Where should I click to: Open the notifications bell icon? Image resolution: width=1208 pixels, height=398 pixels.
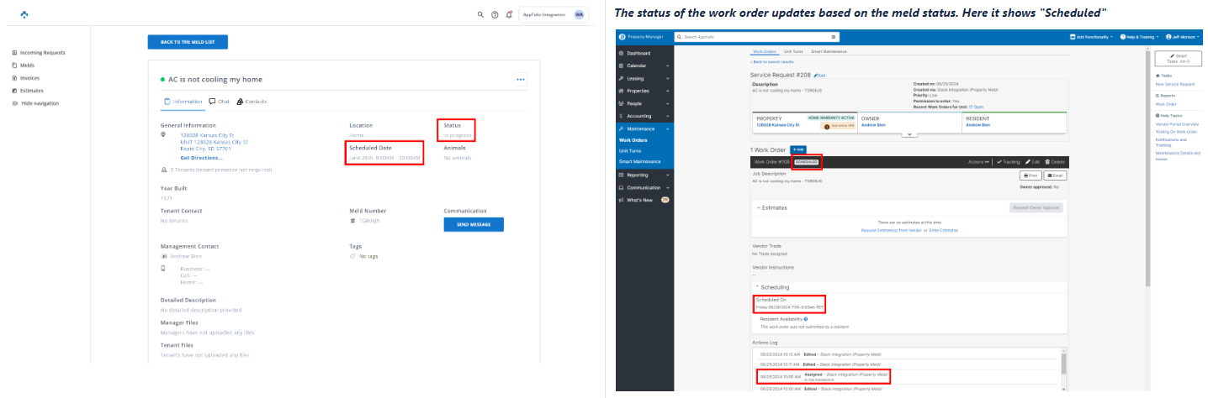click(509, 14)
